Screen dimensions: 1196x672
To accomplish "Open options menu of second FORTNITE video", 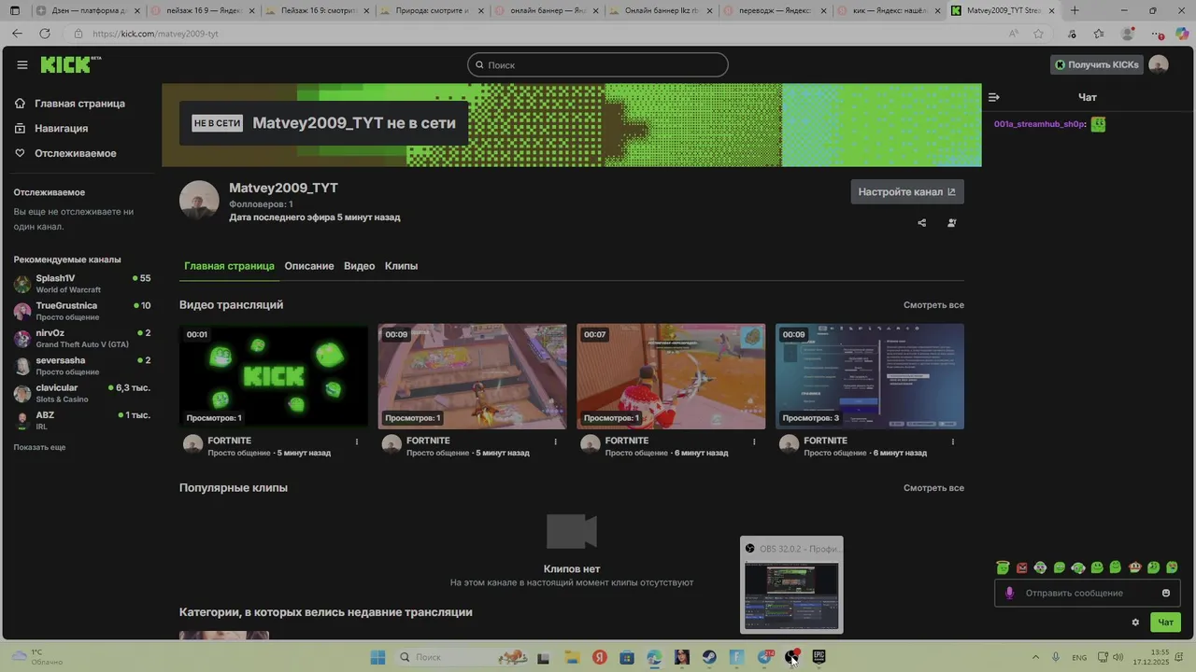I will 556,441.
